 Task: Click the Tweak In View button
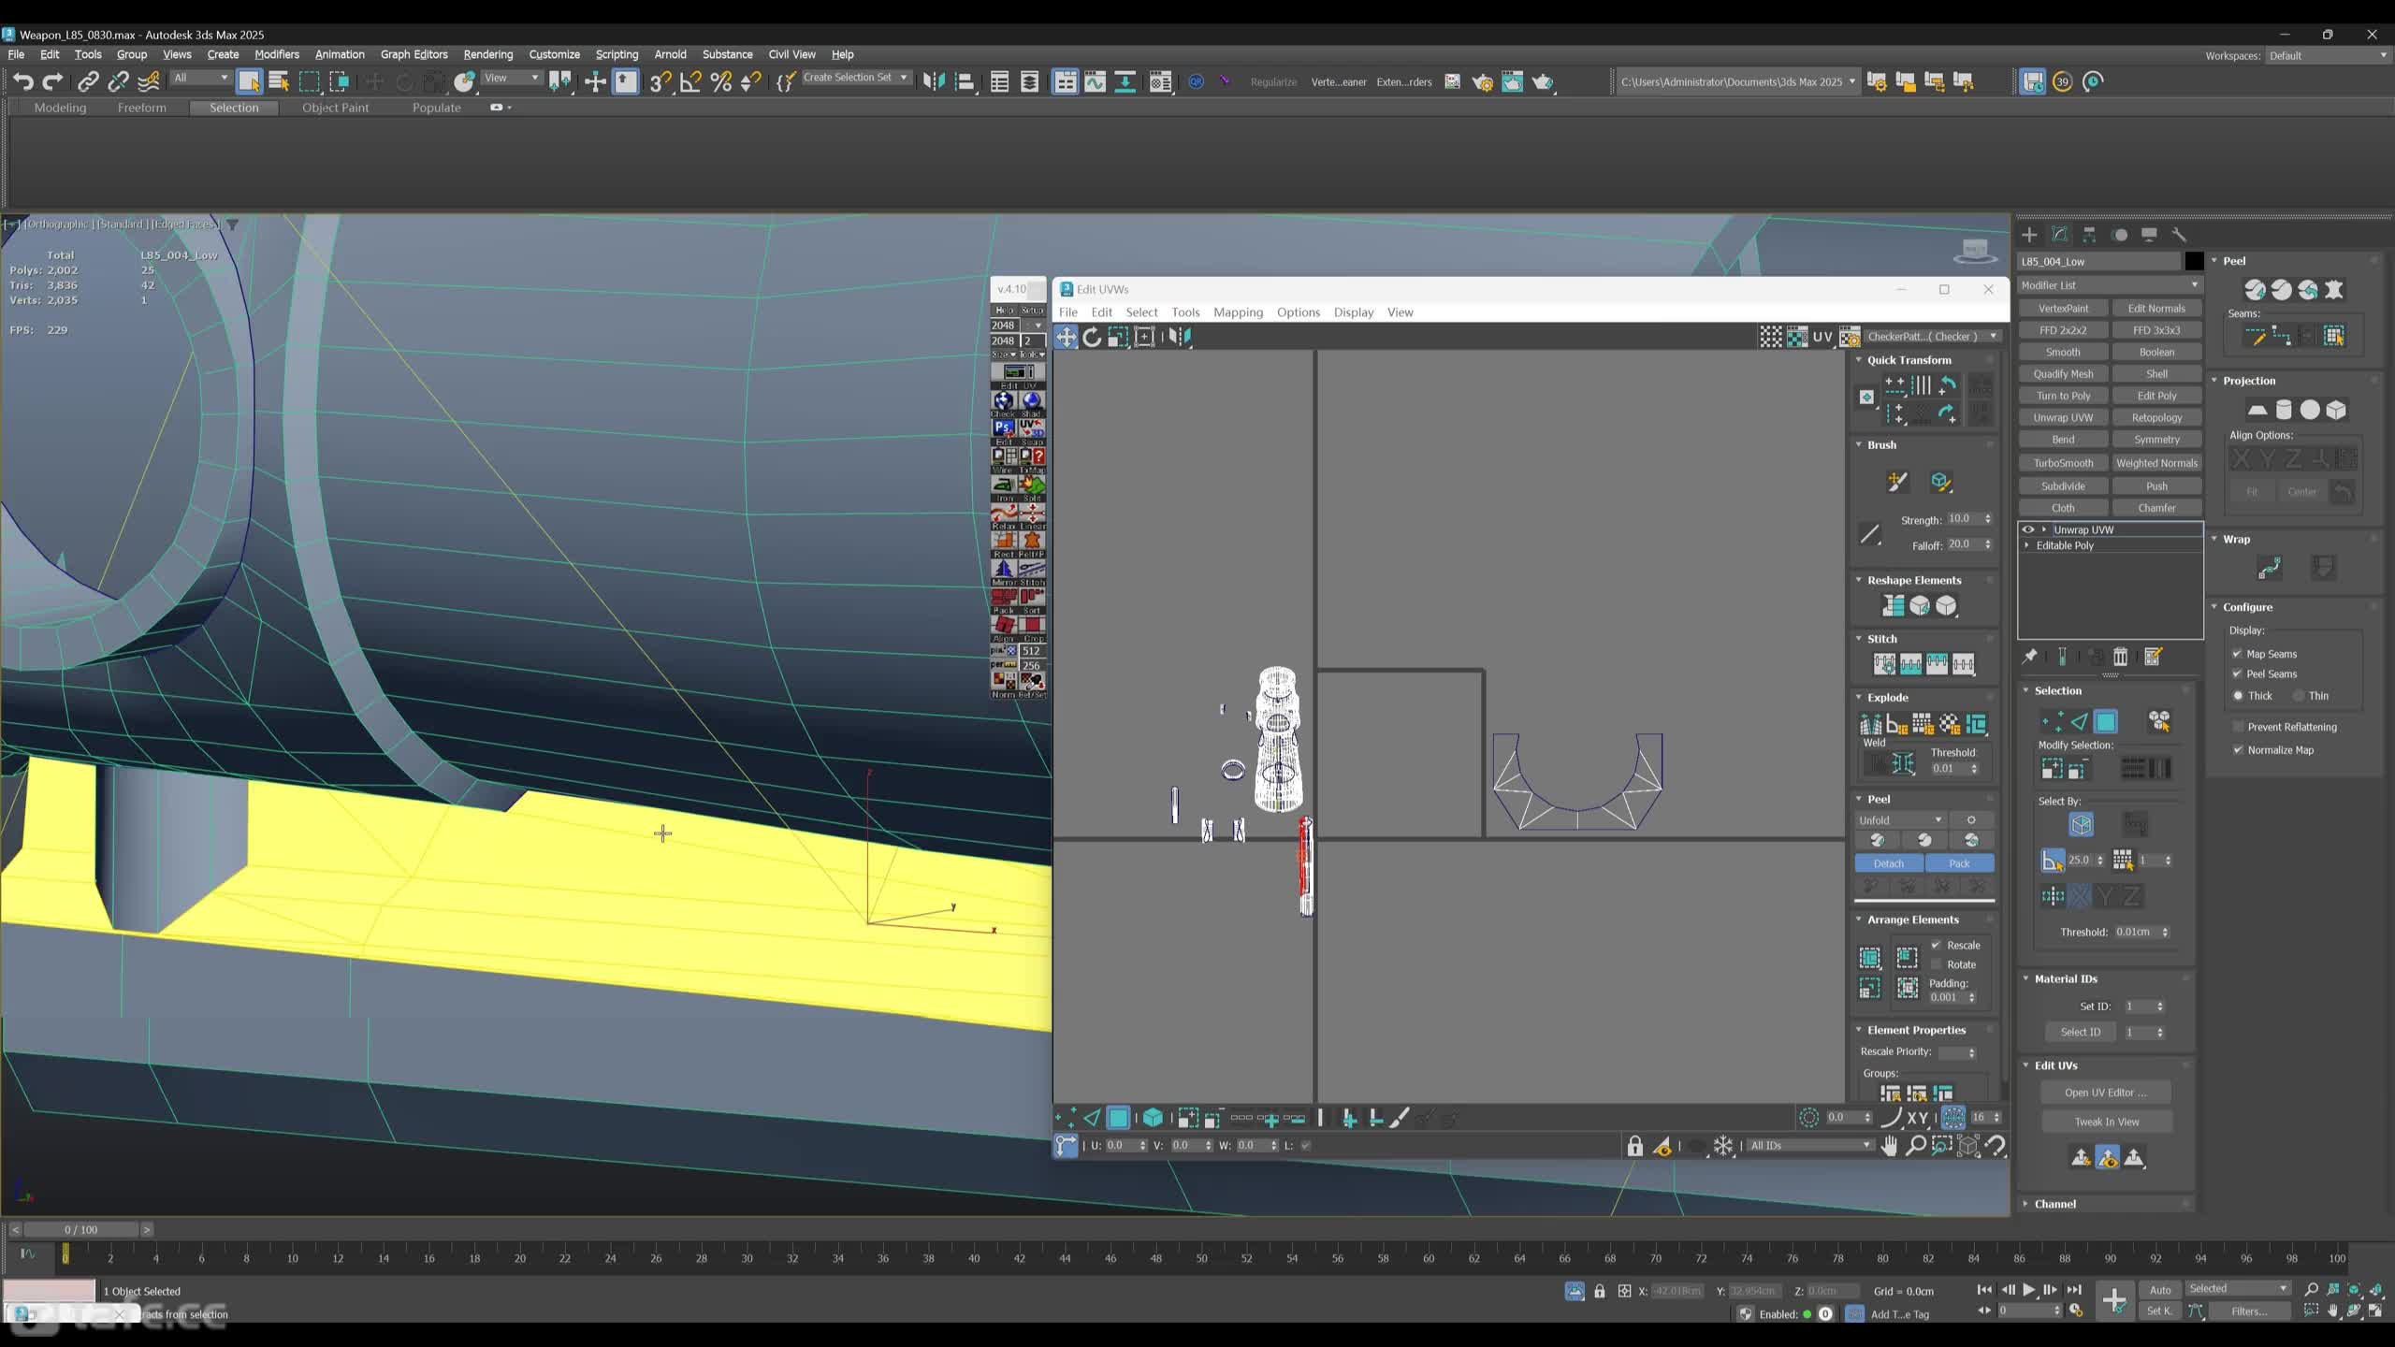coord(2106,1122)
